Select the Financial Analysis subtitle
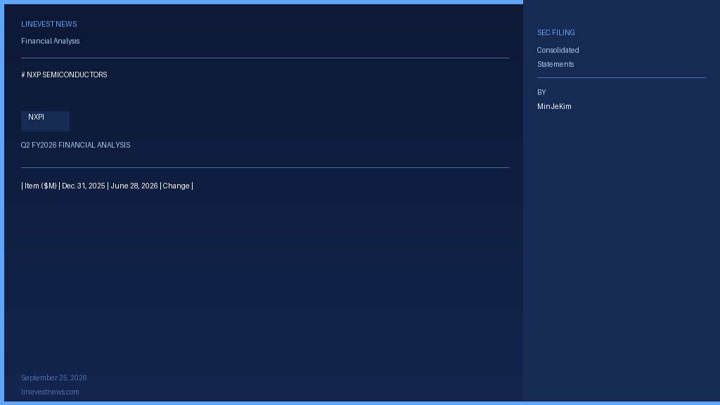Screen dimensions: 720x405 tap(51, 41)
